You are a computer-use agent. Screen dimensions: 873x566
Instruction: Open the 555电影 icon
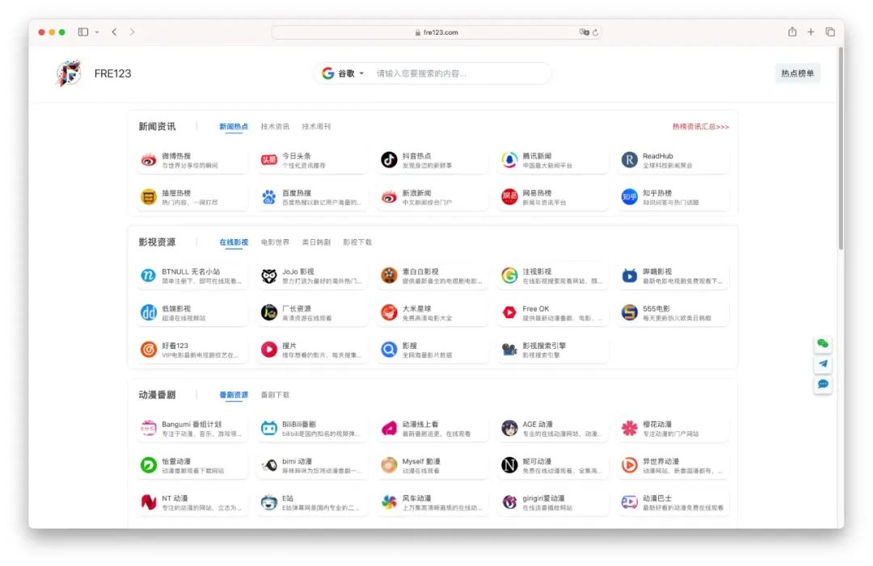point(629,312)
